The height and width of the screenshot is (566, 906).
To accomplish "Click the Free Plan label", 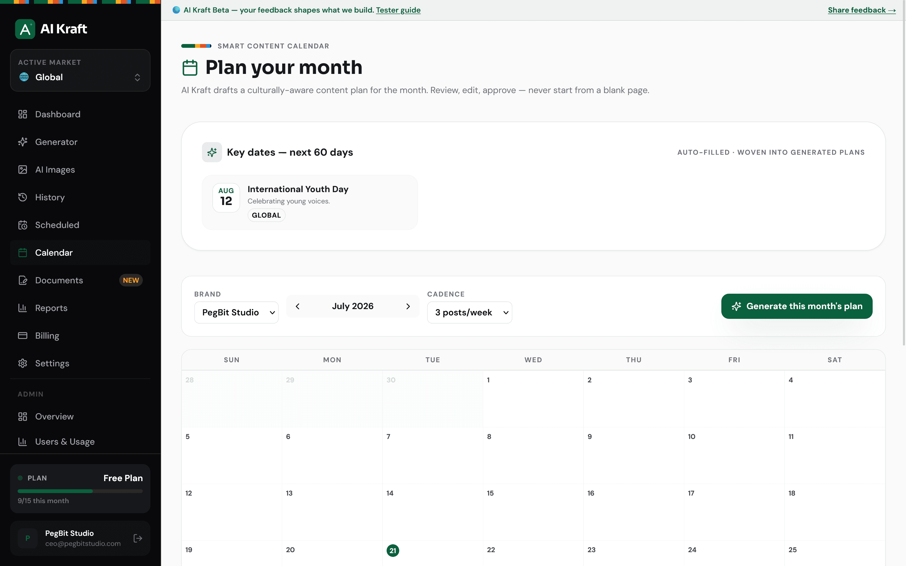I will pyautogui.click(x=123, y=478).
